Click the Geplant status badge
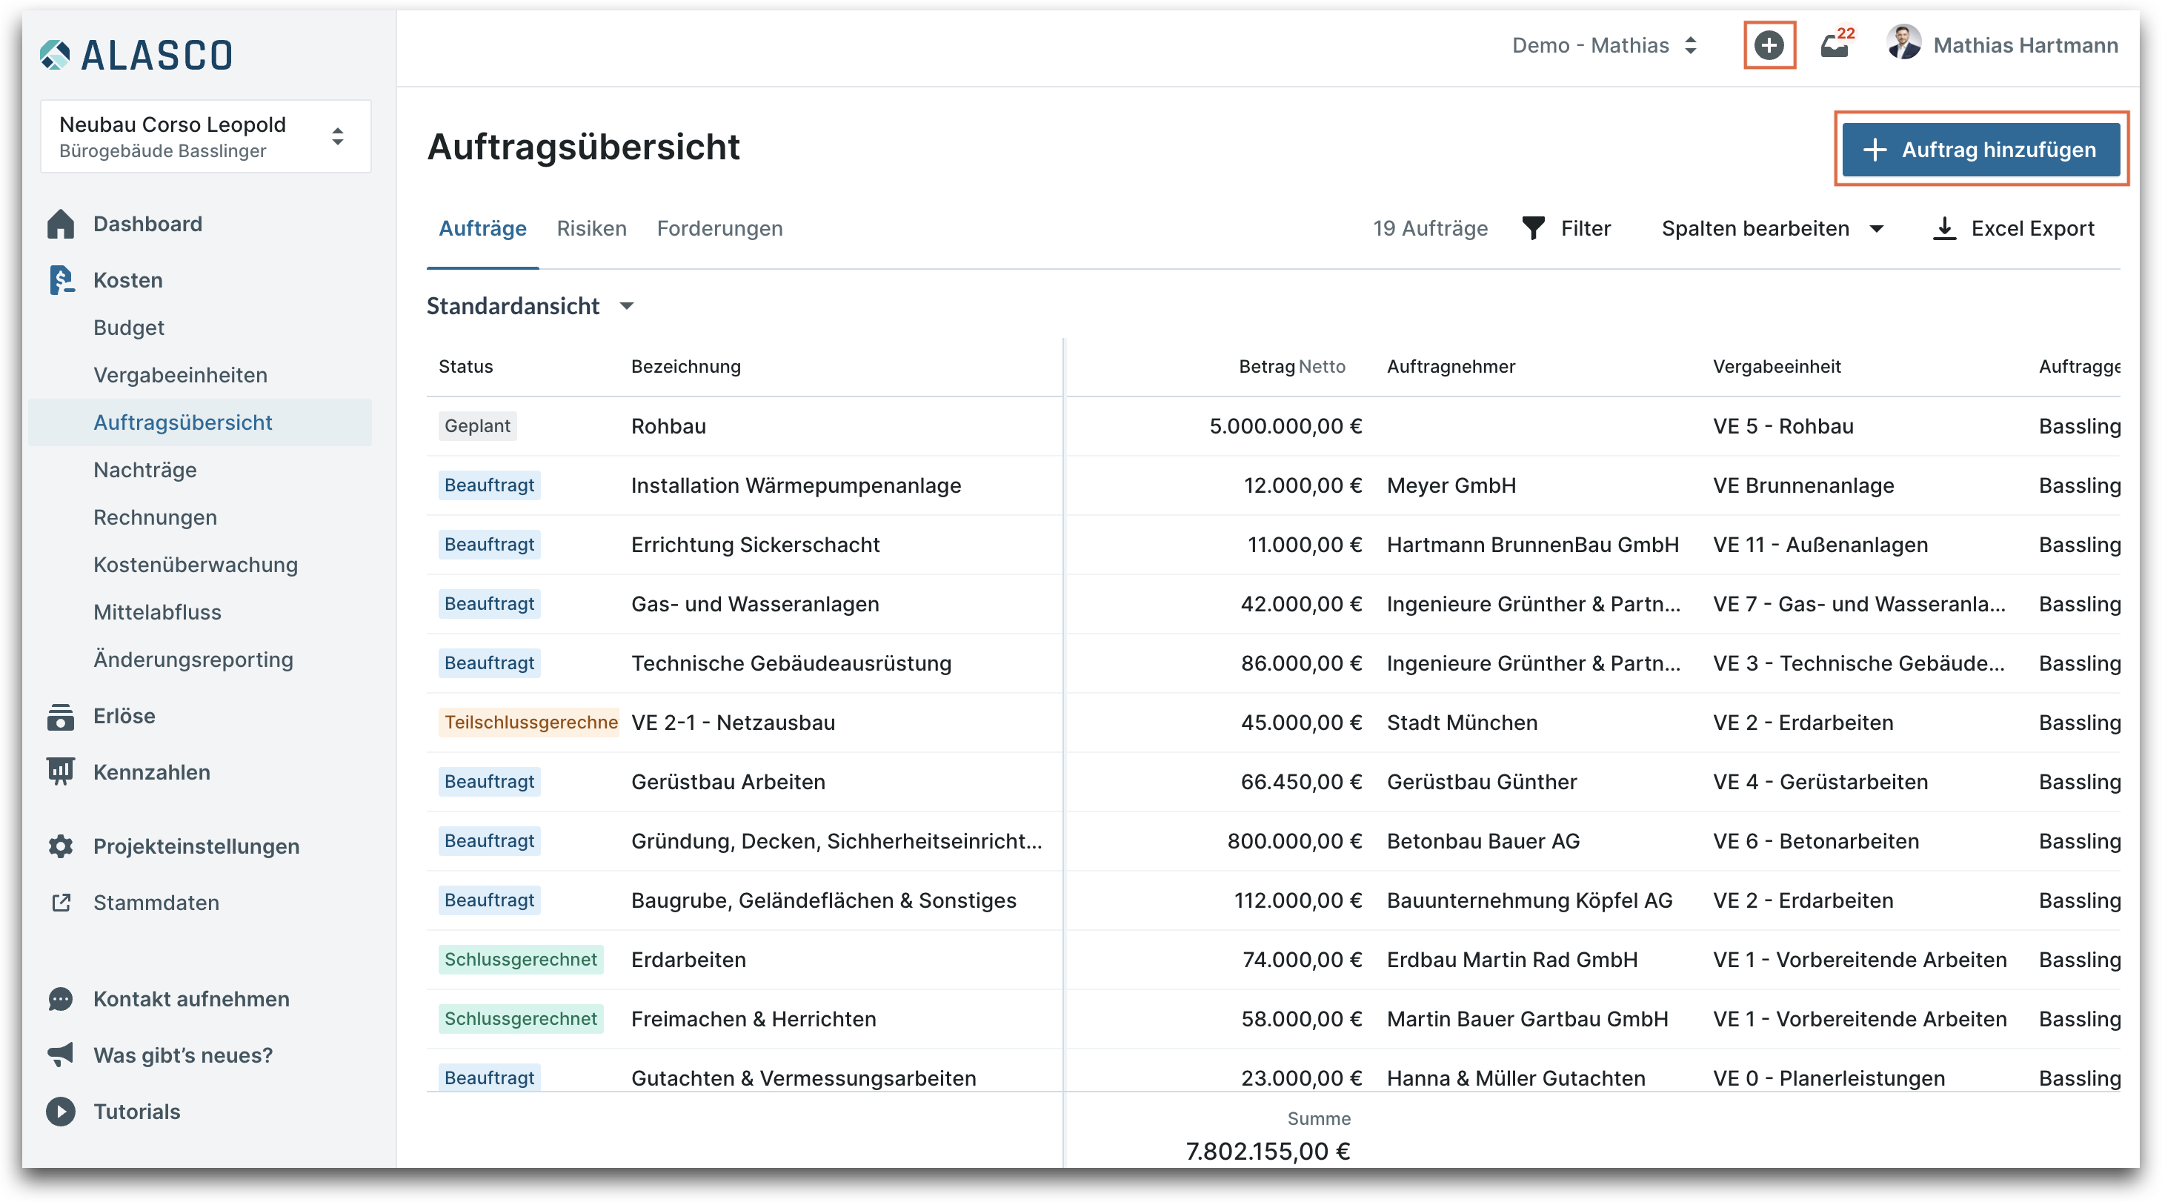This screenshot has height=1202, width=2162. click(478, 426)
